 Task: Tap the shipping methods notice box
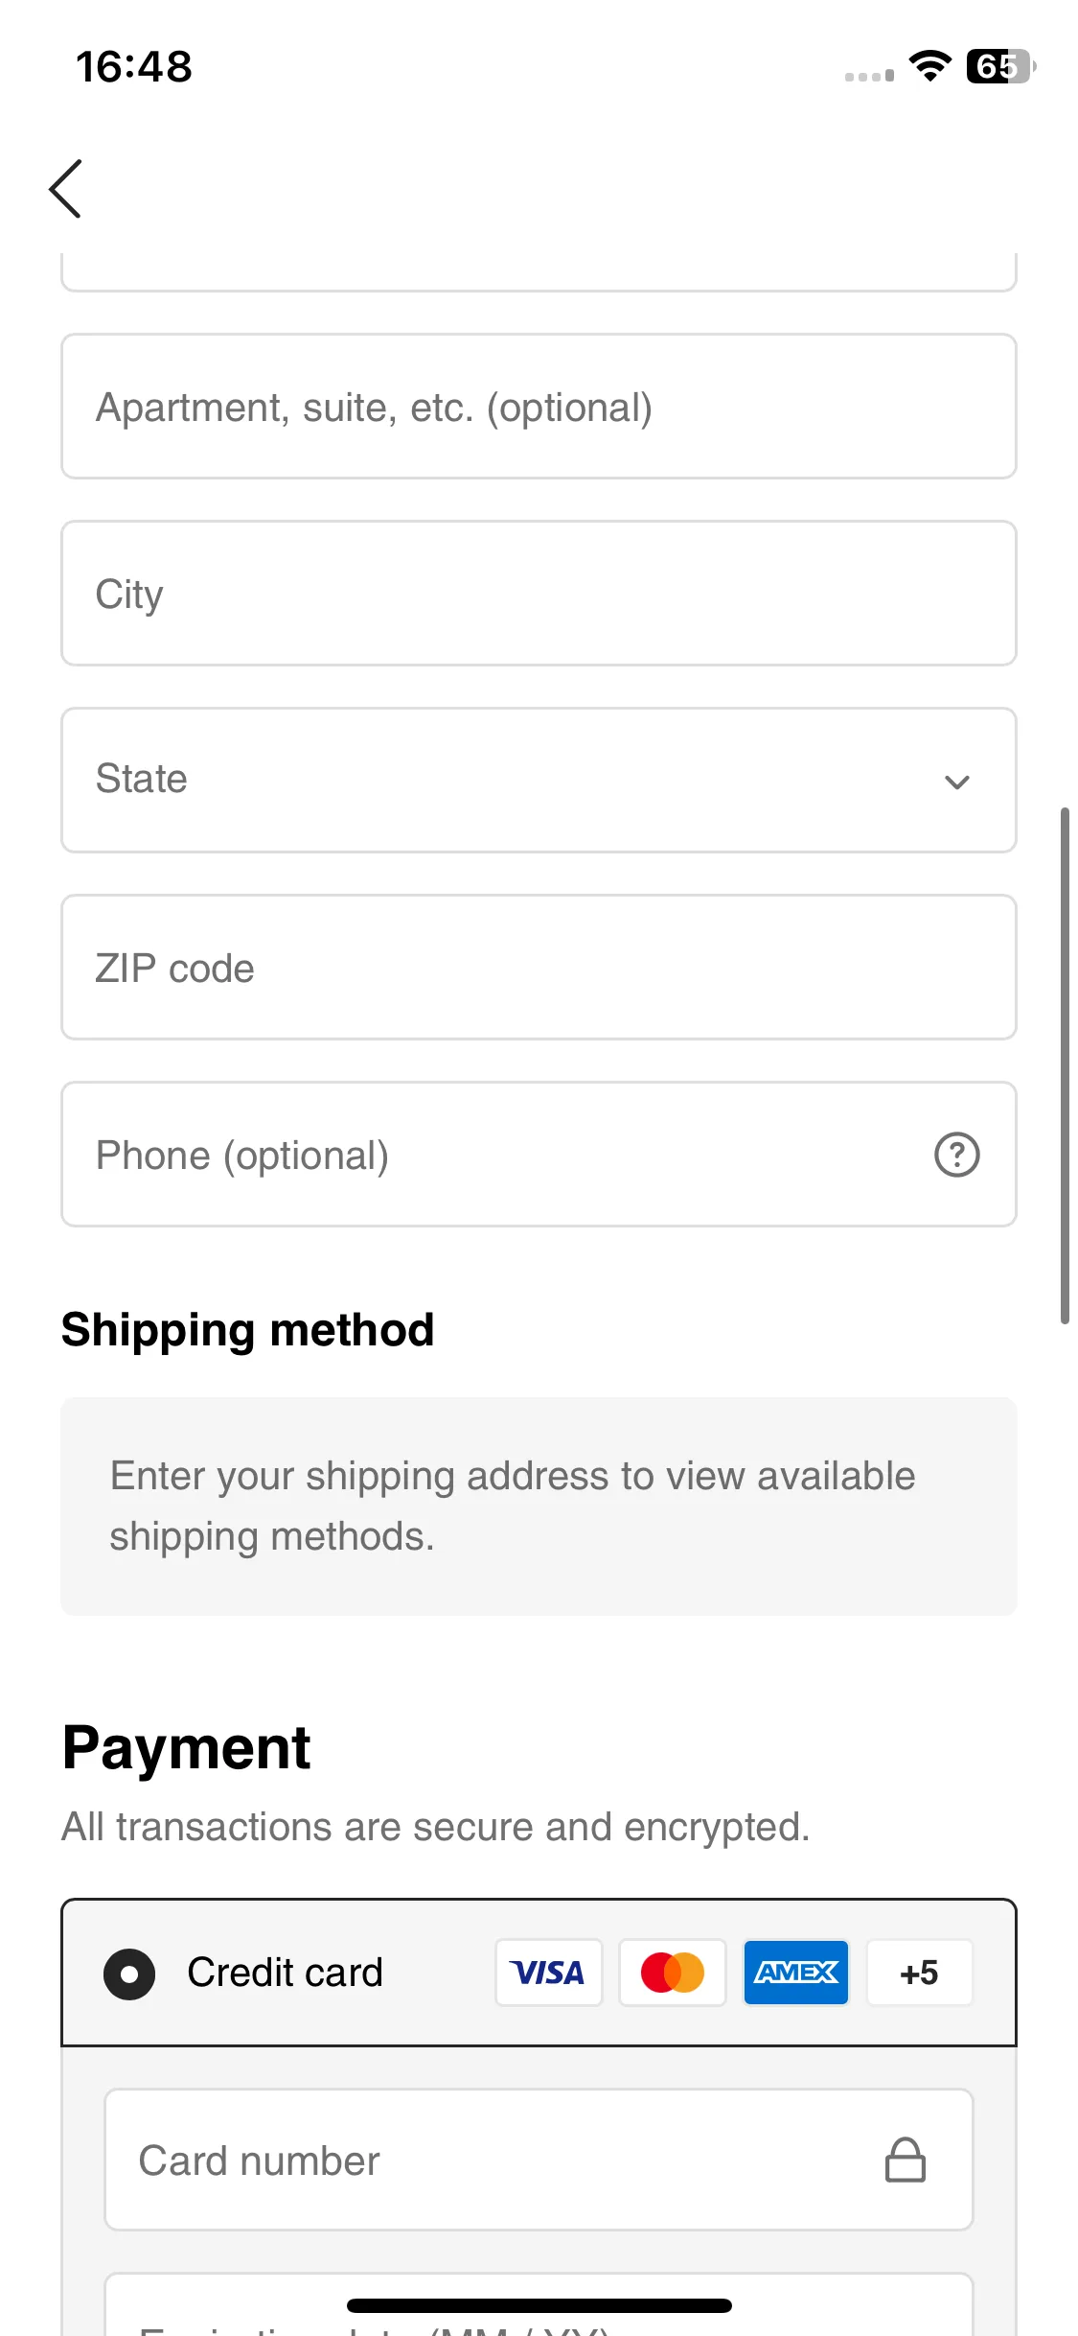point(539,1506)
